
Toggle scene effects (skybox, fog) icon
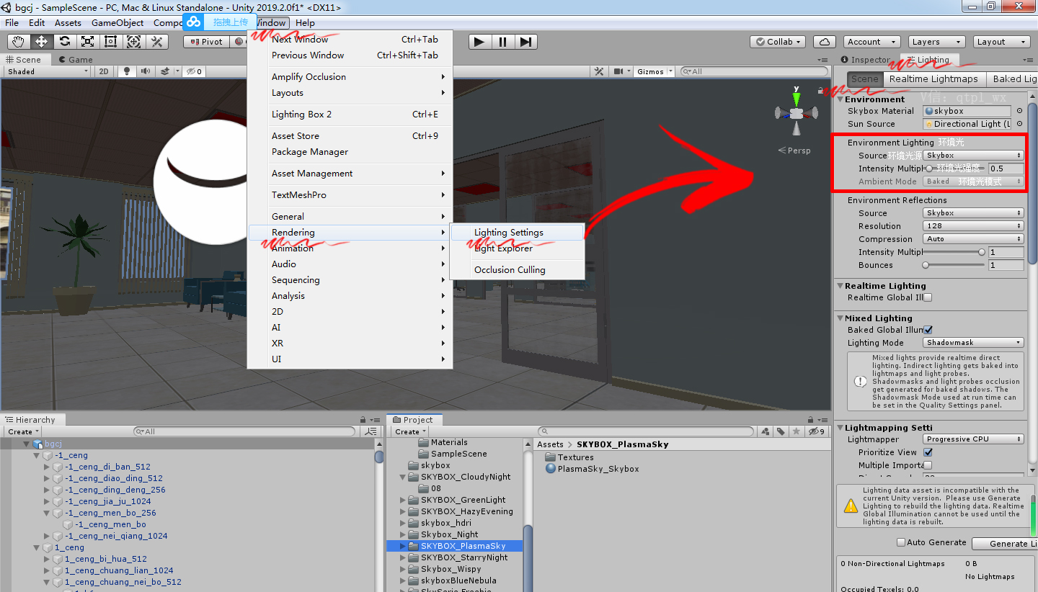click(x=165, y=71)
